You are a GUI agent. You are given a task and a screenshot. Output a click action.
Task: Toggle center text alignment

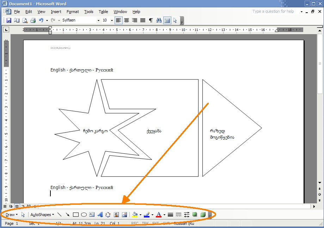click(x=127, y=20)
